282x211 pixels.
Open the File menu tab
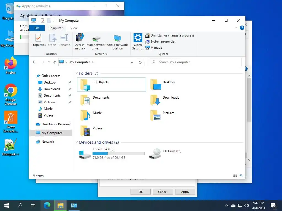tap(37, 28)
